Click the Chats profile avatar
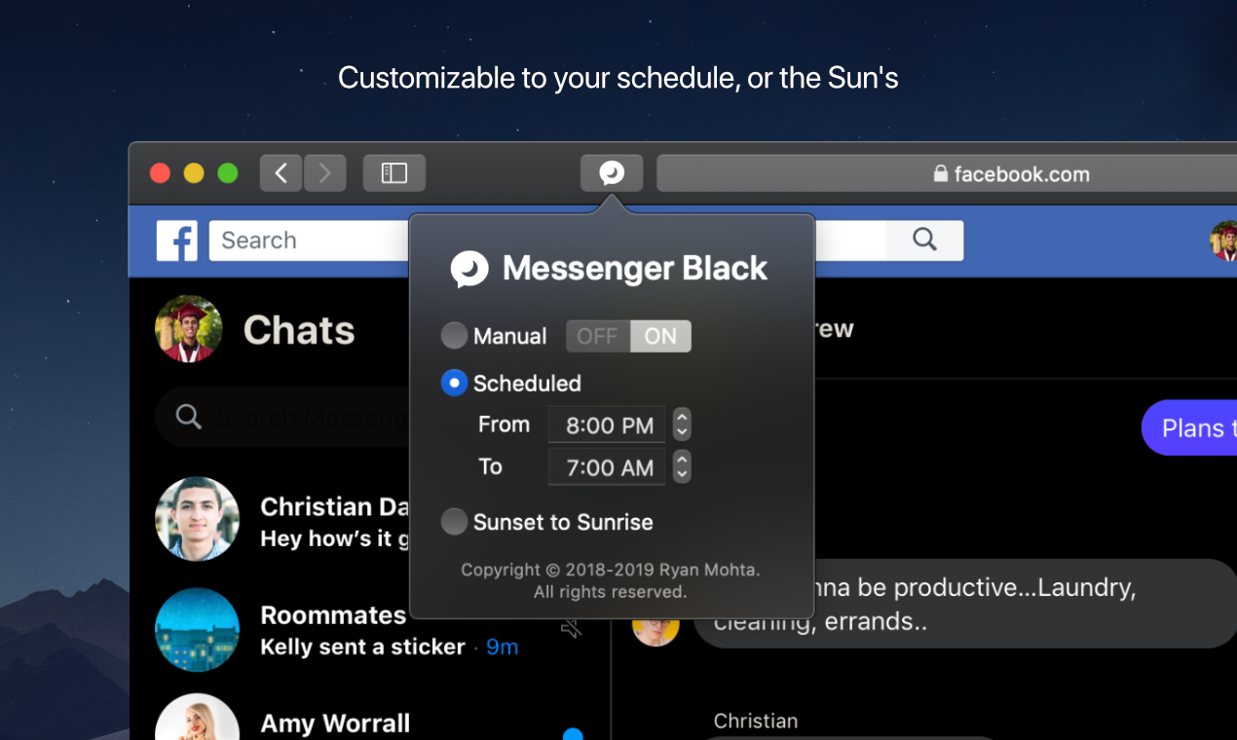The height and width of the screenshot is (740, 1237). (188, 329)
